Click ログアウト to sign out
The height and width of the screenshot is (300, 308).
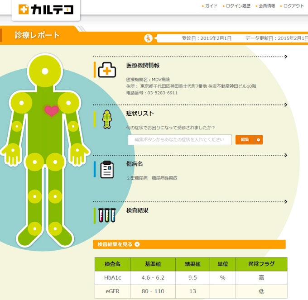pyautogui.click(x=294, y=6)
